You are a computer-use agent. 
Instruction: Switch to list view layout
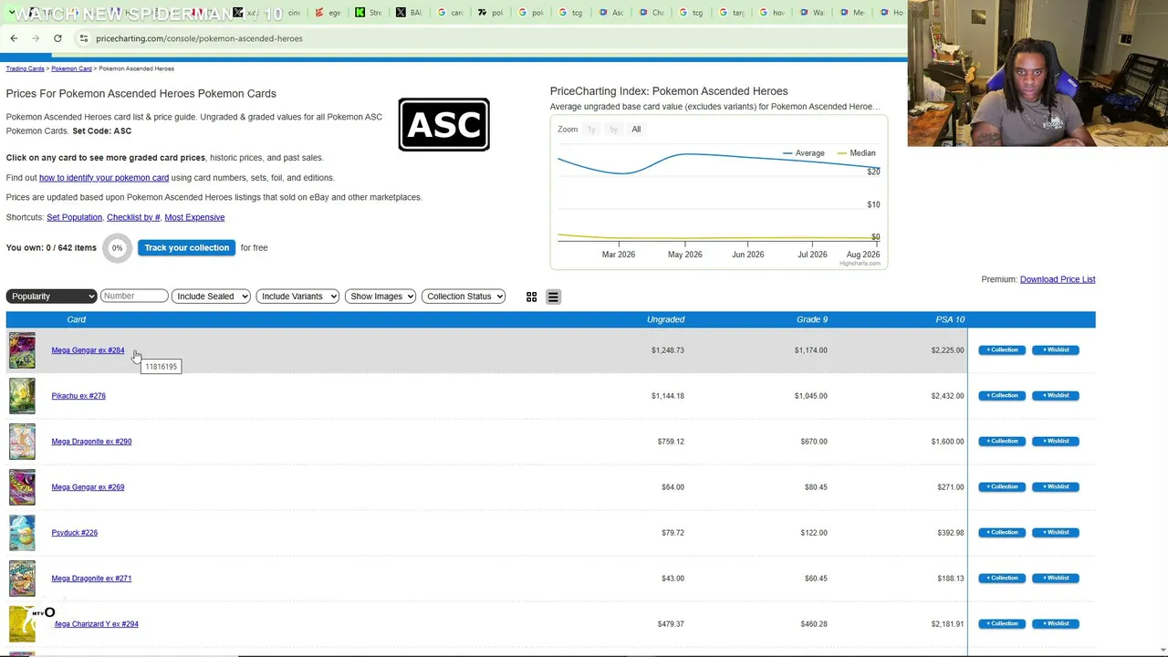click(553, 297)
